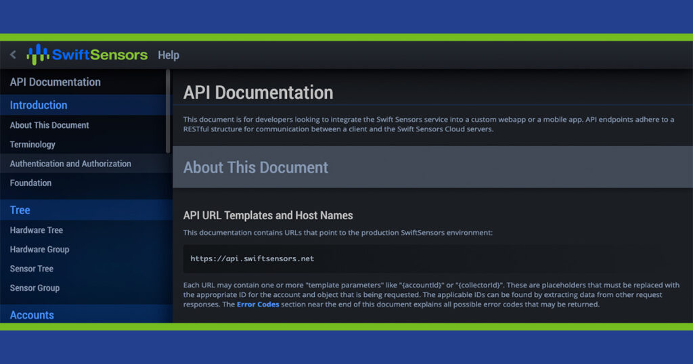Screen dimensions: 693x364
Task: Click the API Documentation page title
Action: (x=258, y=93)
